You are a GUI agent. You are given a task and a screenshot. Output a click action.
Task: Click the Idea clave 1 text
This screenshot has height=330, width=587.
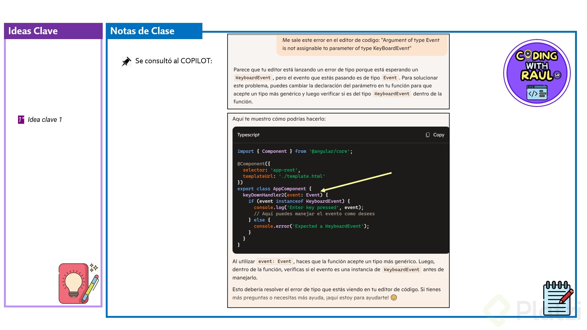tap(45, 119)
